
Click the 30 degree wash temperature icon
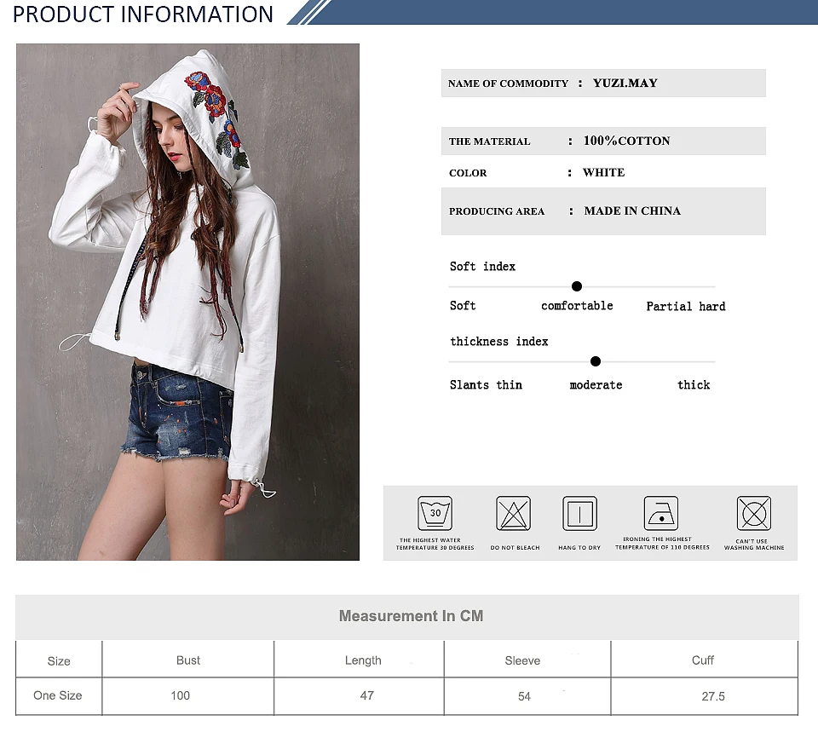435,514
